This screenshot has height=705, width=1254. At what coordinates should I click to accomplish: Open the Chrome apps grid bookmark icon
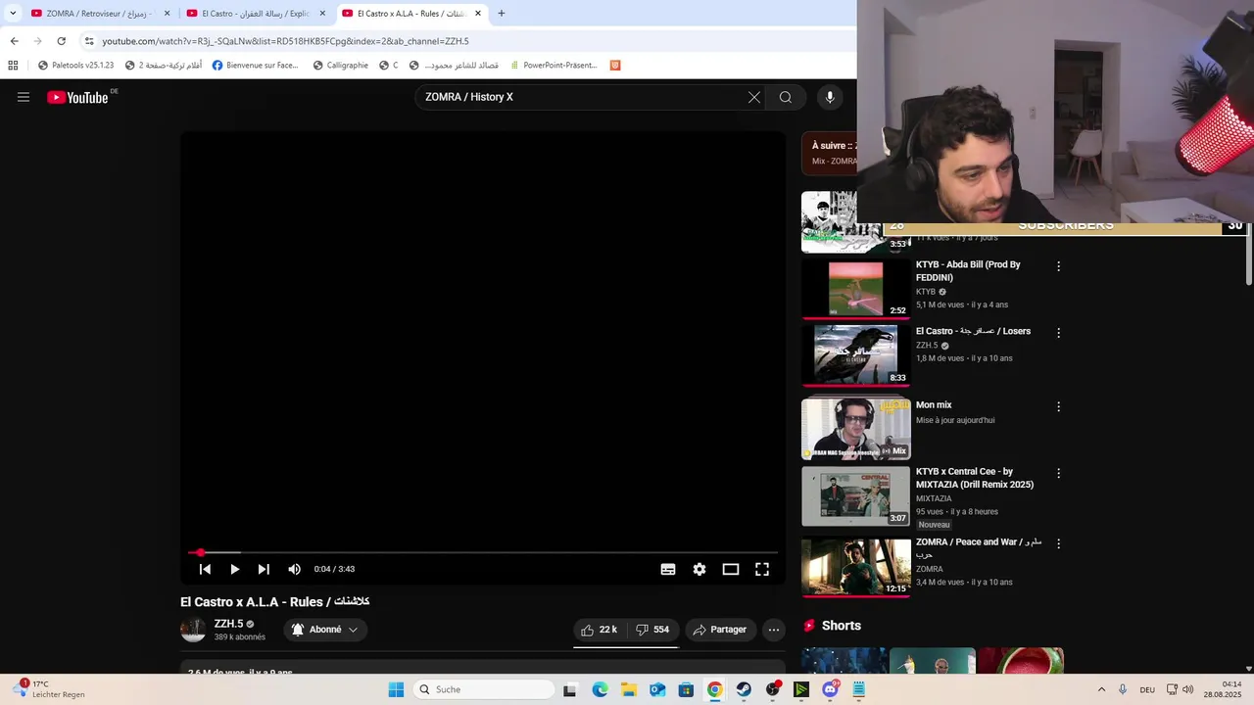click(x=13, y=66)
